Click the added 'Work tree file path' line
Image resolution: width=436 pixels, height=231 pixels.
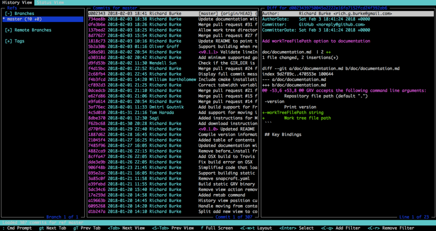296,118
